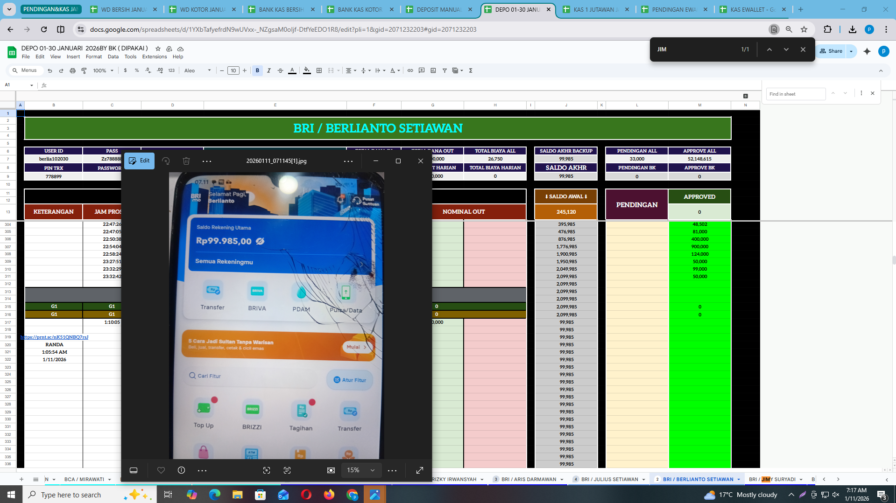Click fit-to-window icon in Photos viewer
The height and width of the screenshot is (503, 896).
click(331, 470)
